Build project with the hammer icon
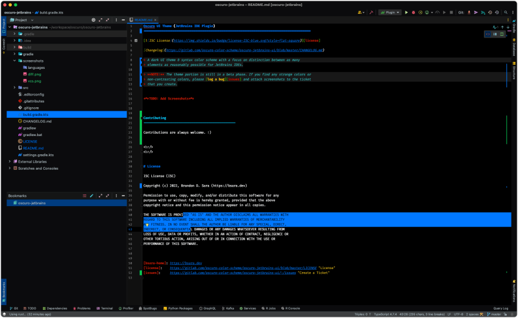The height and width of the screenshot is (318, 518). tap(371, 12)
